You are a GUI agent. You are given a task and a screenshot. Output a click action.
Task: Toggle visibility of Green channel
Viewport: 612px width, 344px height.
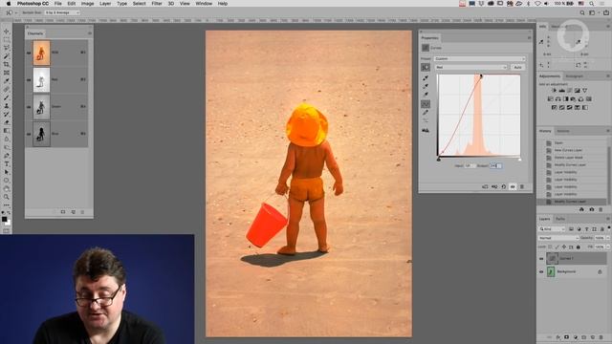point(29,106)
